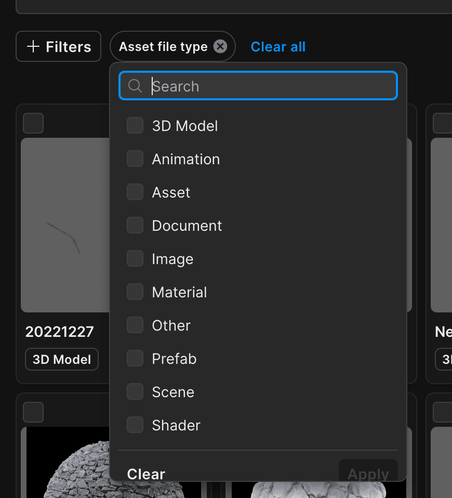The width and height of the screenshot is (452, 498).
Task: Check the Prefab filter option
Action: [135, 358]
